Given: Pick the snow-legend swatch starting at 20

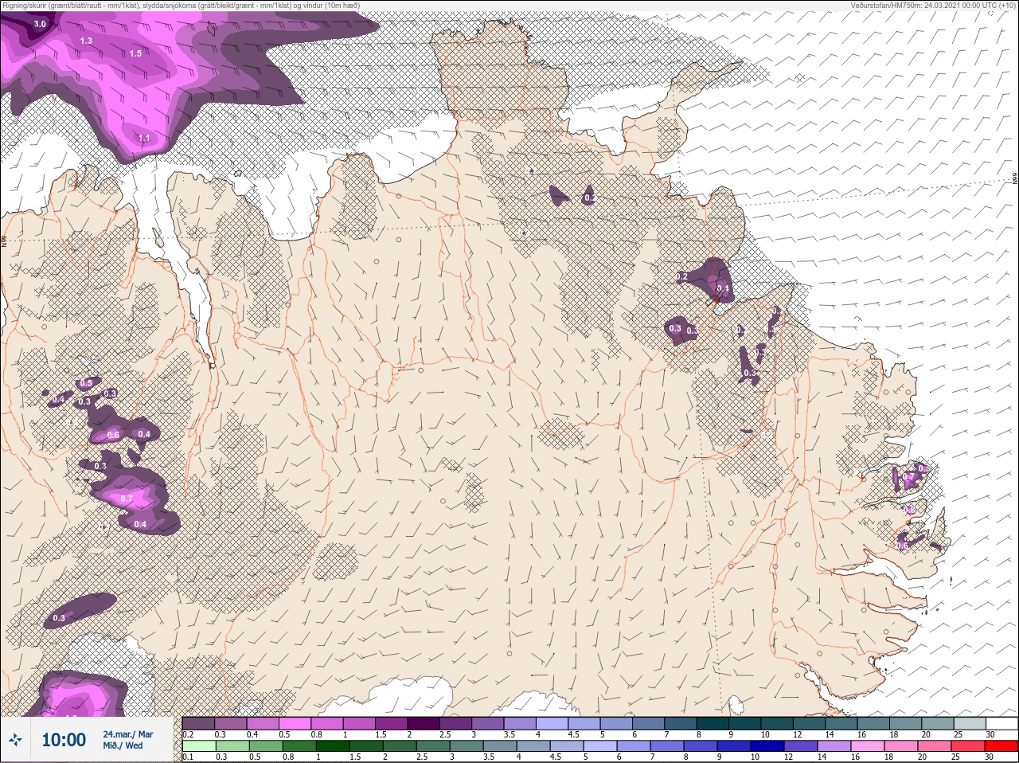Looking at the screenshot, I should click(937, 723).
